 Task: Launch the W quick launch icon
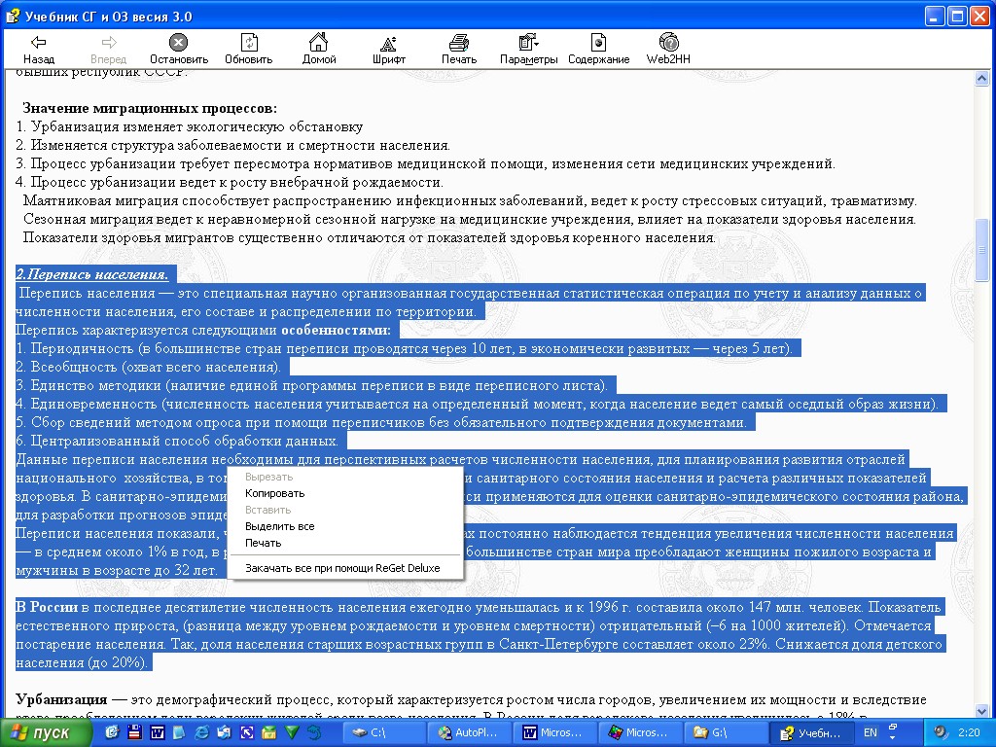pyautogui.click(x=157, y=732)
